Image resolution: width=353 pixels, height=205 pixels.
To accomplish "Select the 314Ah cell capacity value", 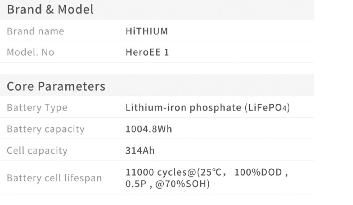I will tap(140, 151).
